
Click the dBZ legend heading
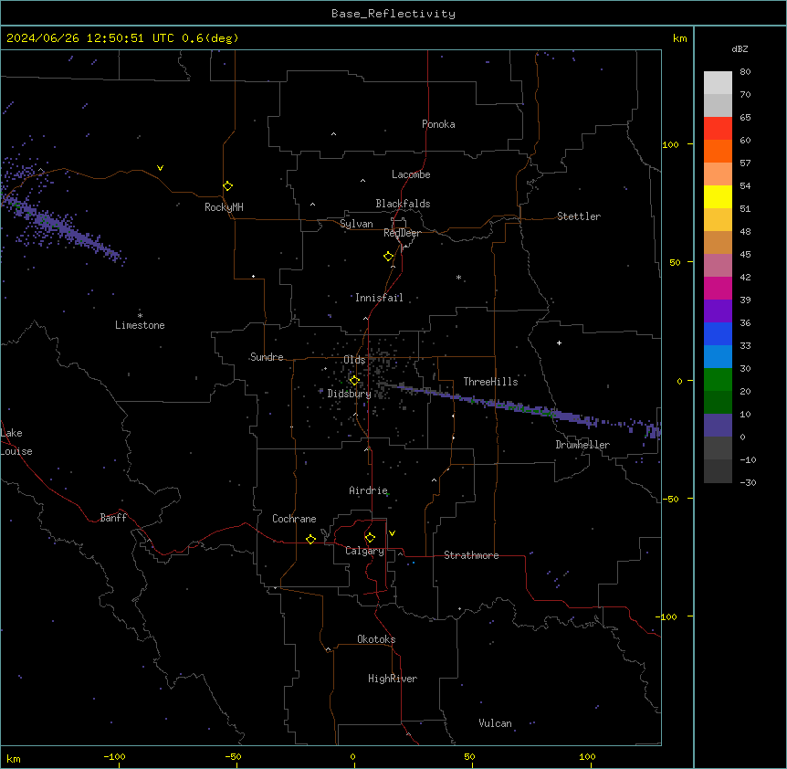(x=740, y=49)
